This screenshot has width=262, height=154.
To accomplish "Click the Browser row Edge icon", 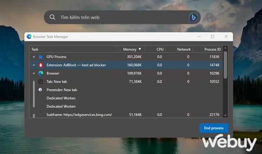I will coord(41,73).
